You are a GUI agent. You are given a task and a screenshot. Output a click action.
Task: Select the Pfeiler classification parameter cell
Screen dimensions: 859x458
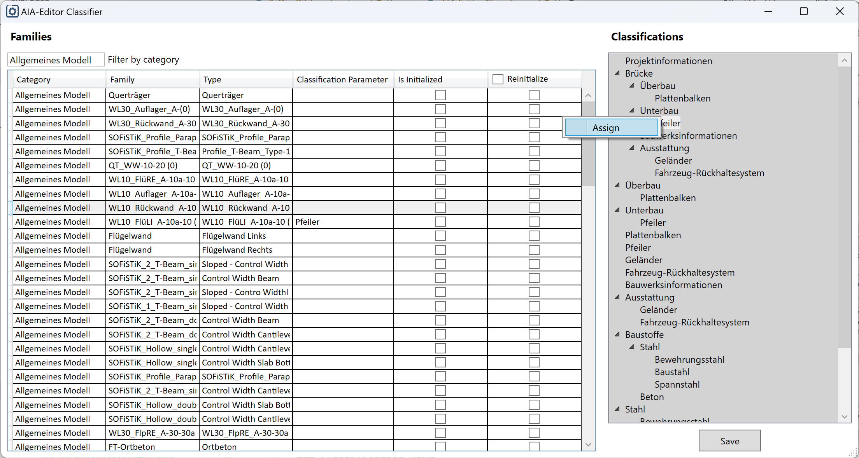343,222
